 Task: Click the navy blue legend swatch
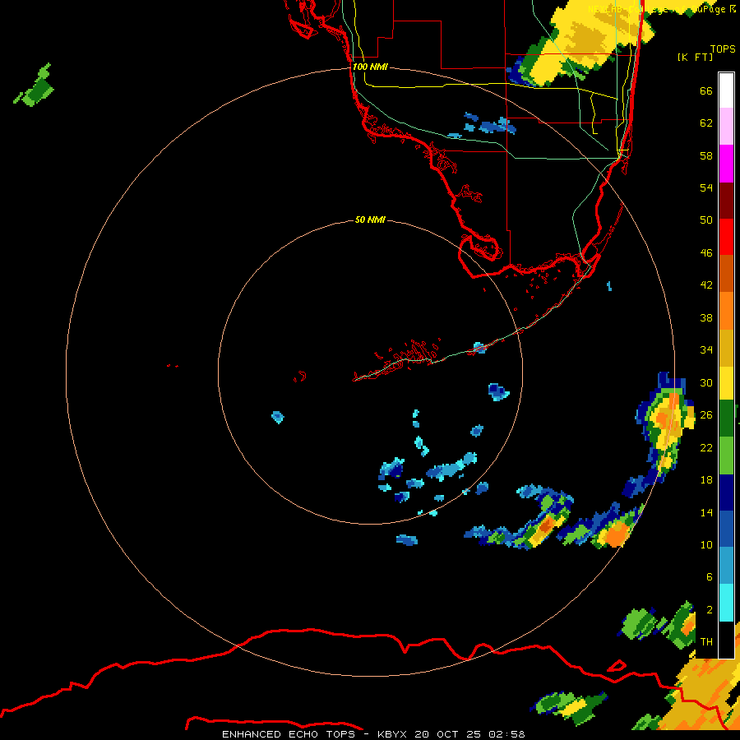[726, 493]
